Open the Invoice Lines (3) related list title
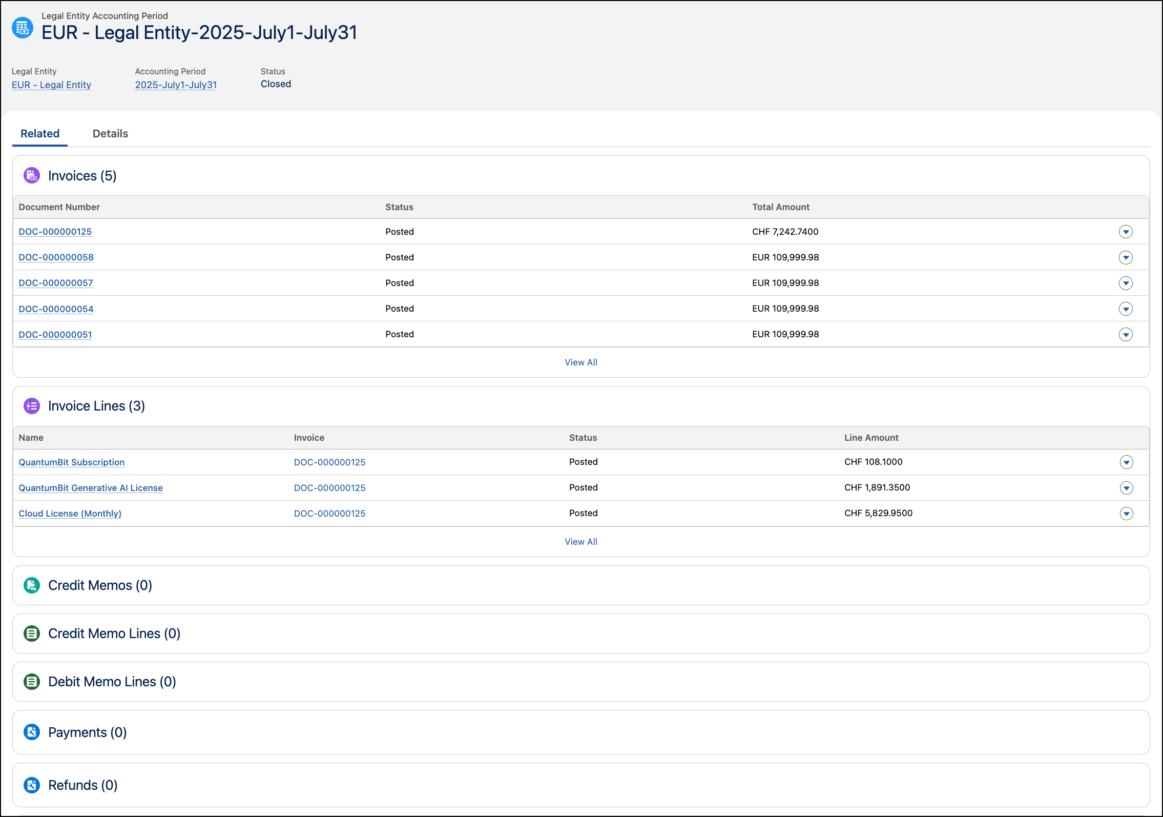Screen dimensions: 1163x817 [96, 406]
